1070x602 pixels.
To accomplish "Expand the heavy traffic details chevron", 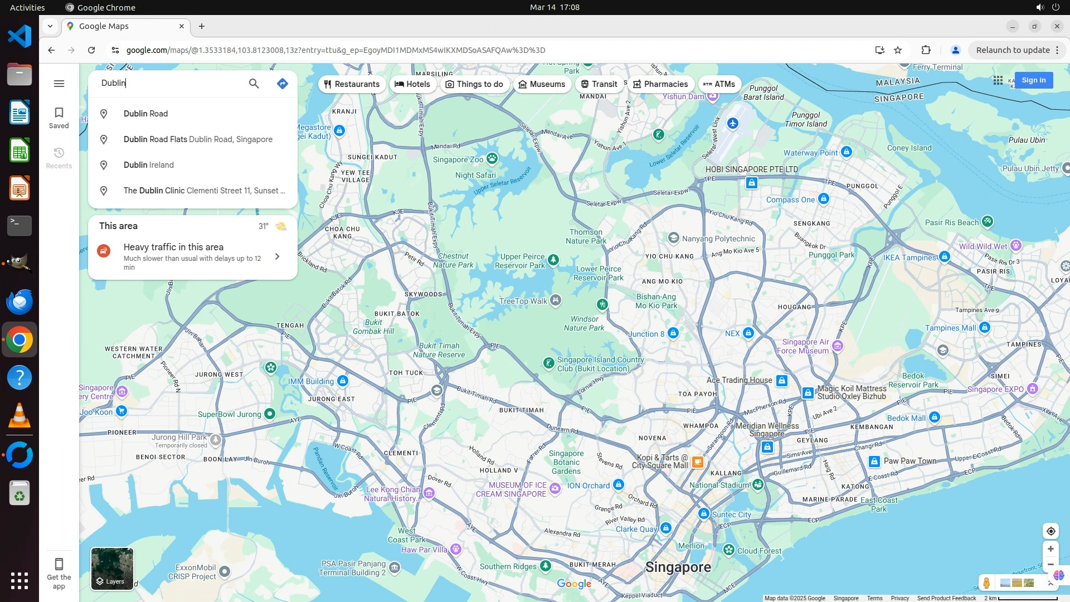I will pyautogui.click(x=277, y=256).
